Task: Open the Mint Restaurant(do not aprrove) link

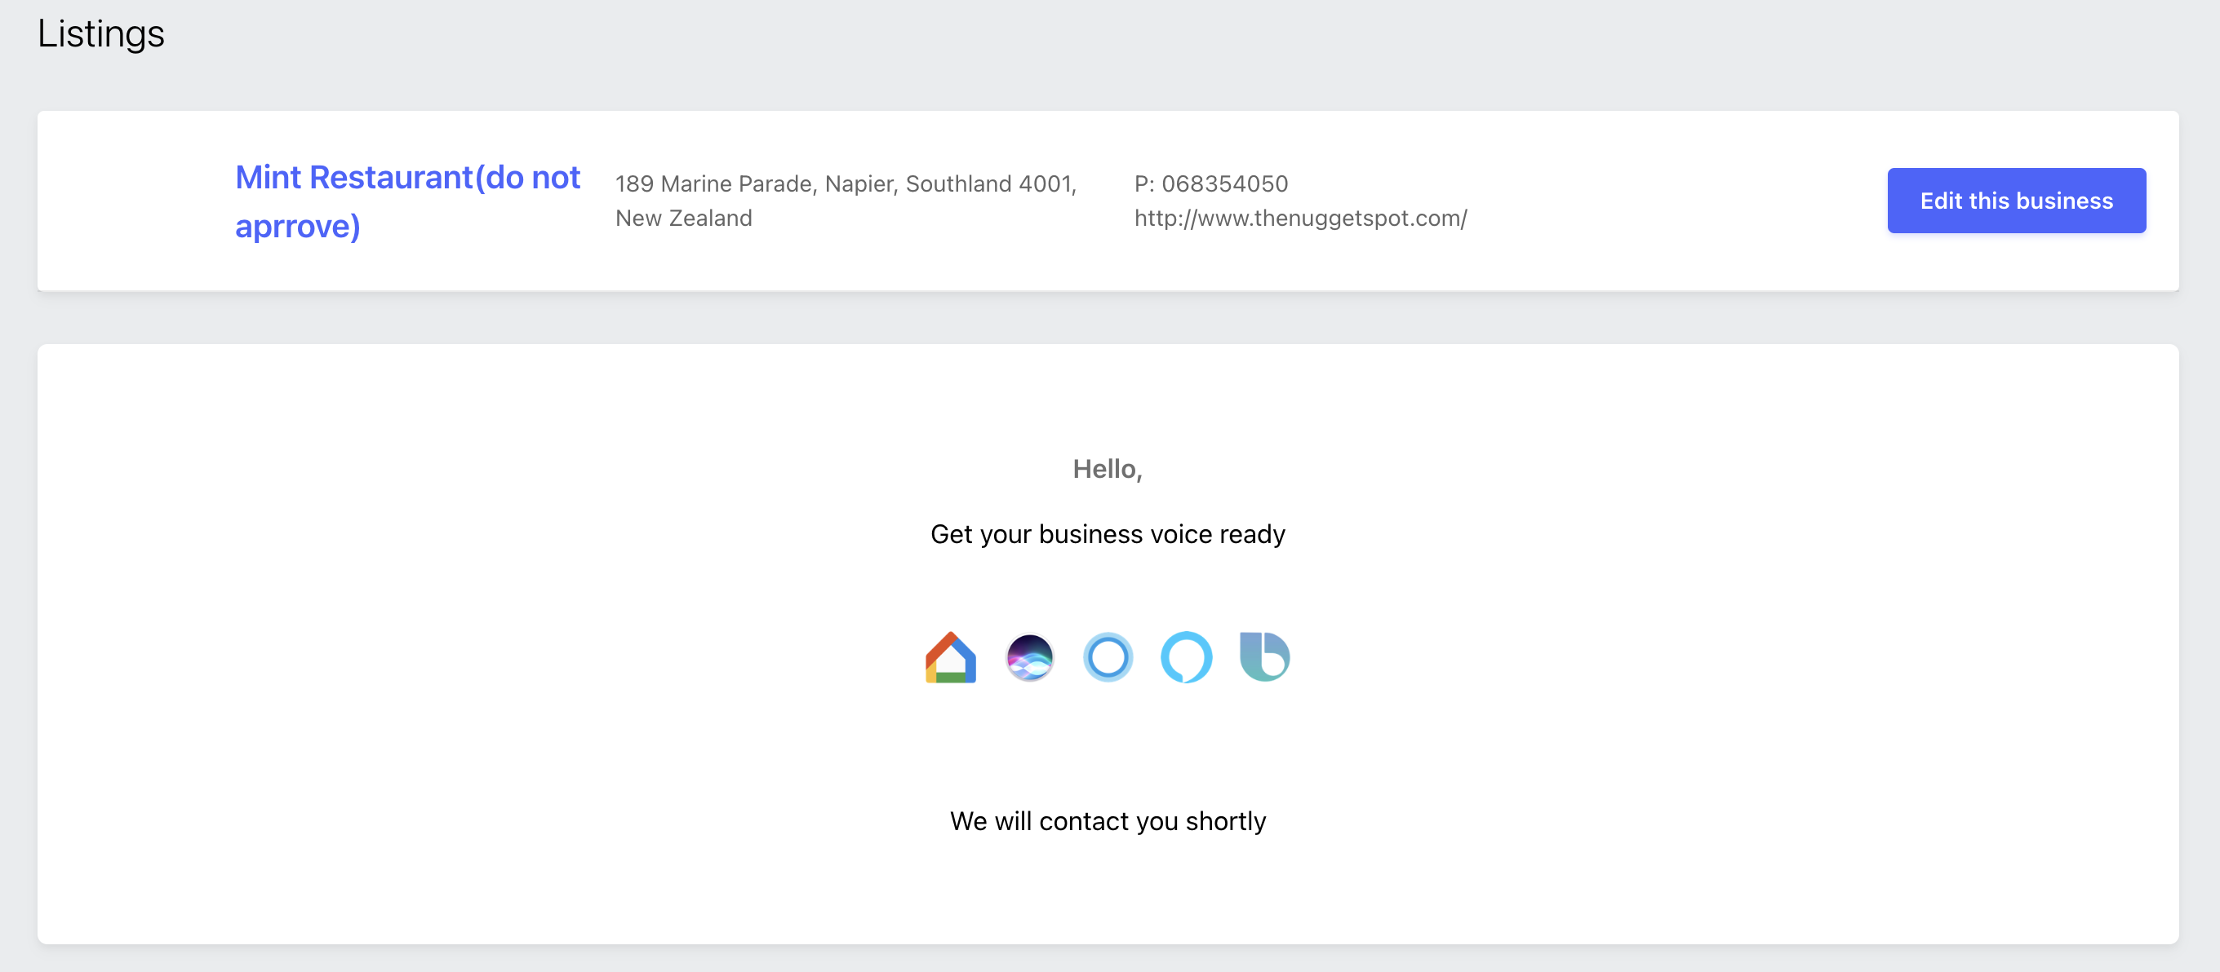Action: [x=407, y=201]
